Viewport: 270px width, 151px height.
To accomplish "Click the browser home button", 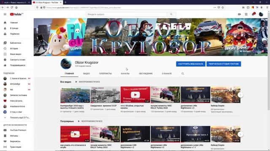I will (x=16, y=8).
